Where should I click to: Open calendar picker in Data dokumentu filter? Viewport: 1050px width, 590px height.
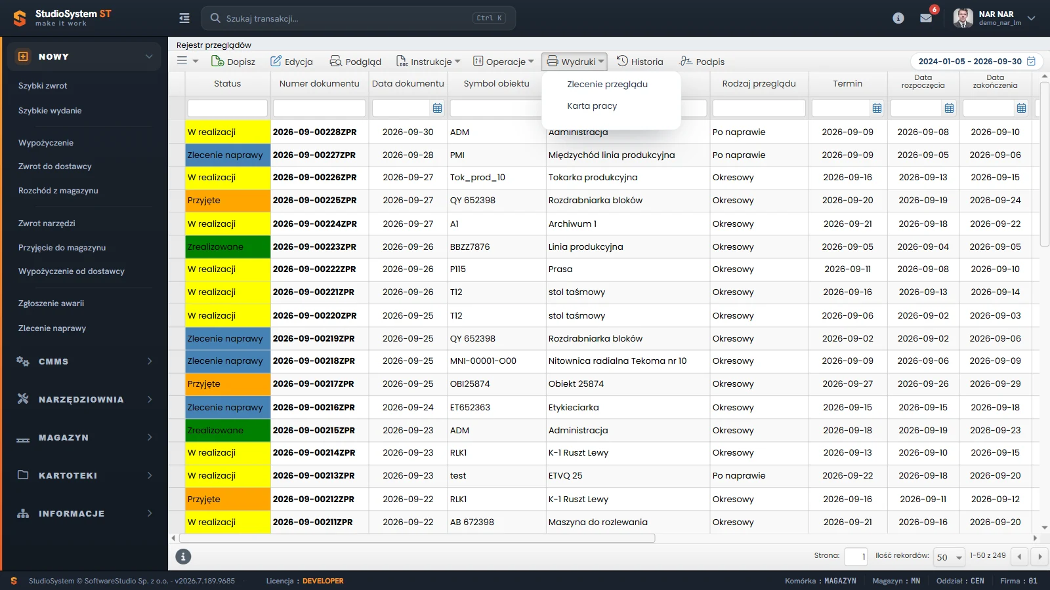click(x=438, y=108)
